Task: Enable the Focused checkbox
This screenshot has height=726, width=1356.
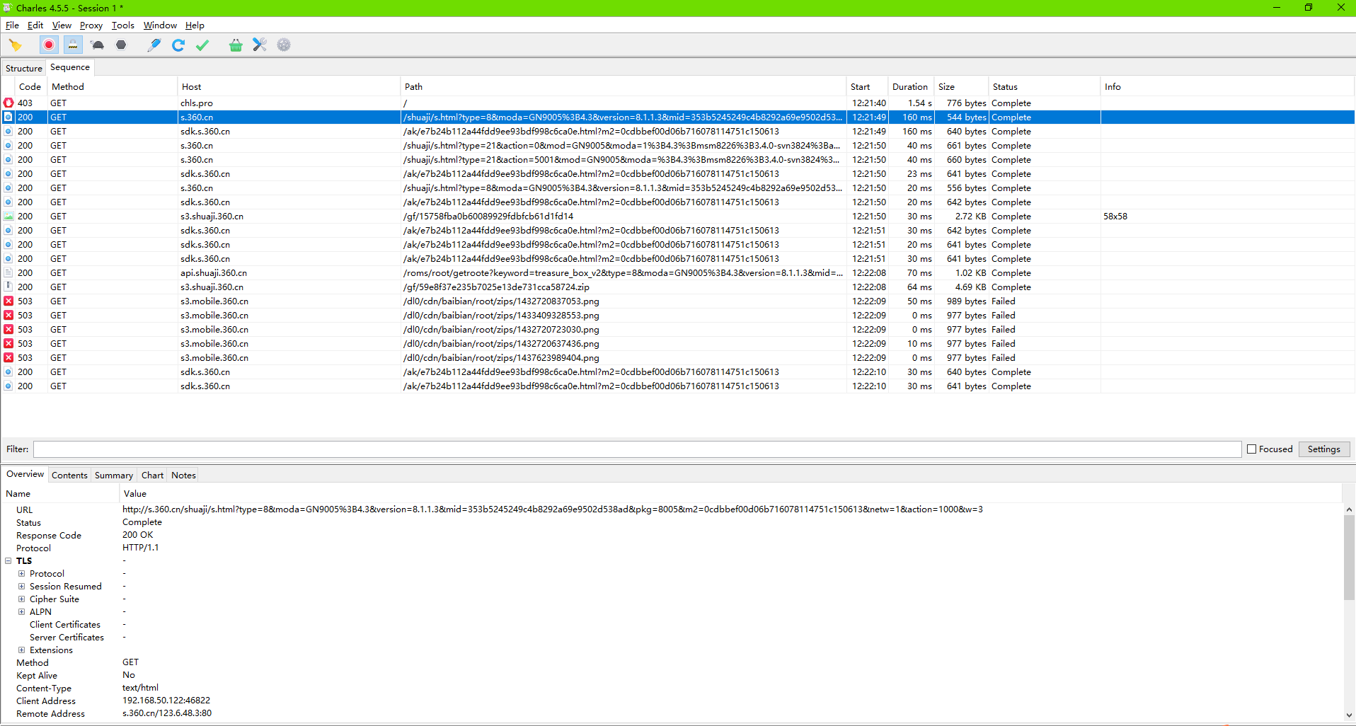Action: [1251, 449]
